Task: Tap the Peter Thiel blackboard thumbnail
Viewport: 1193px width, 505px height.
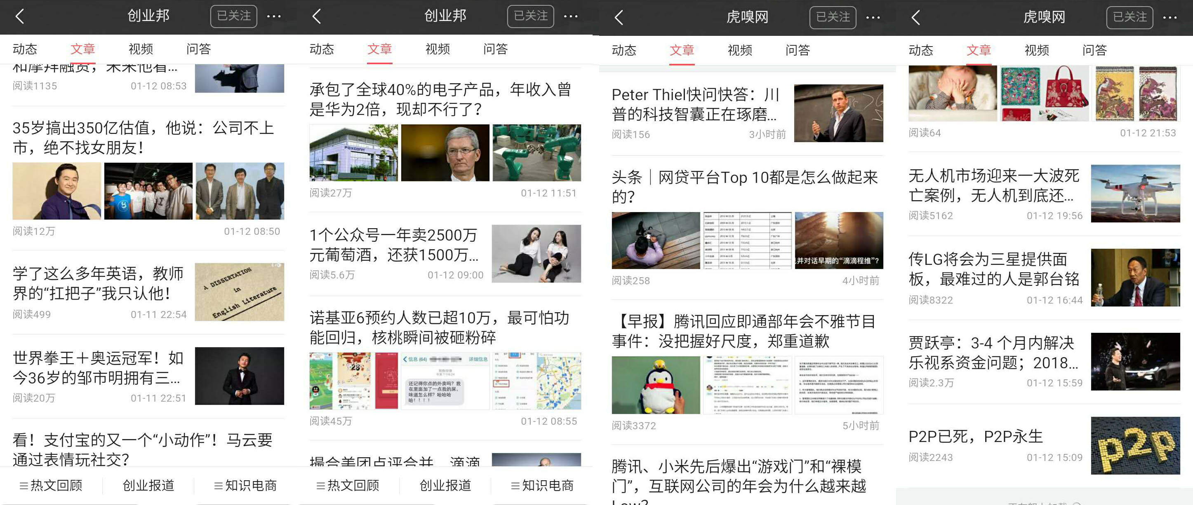Action: [x=839, y=113]
